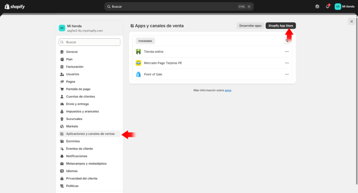Click the Mercado Pago app icon
This screenshot has height=193, width=358.
(138, 63)
